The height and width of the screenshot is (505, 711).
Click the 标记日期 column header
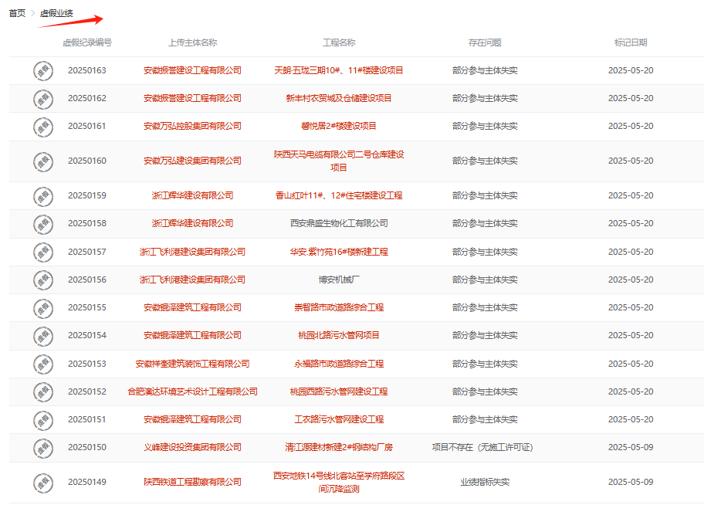pos(631,42)
